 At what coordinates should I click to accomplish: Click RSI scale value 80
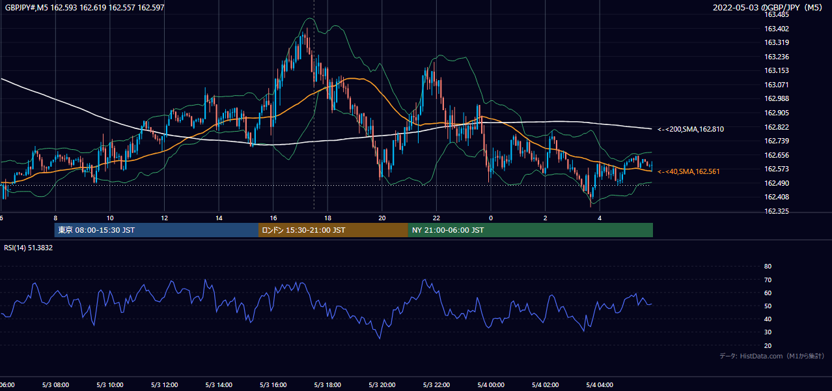tap(768, 267)
